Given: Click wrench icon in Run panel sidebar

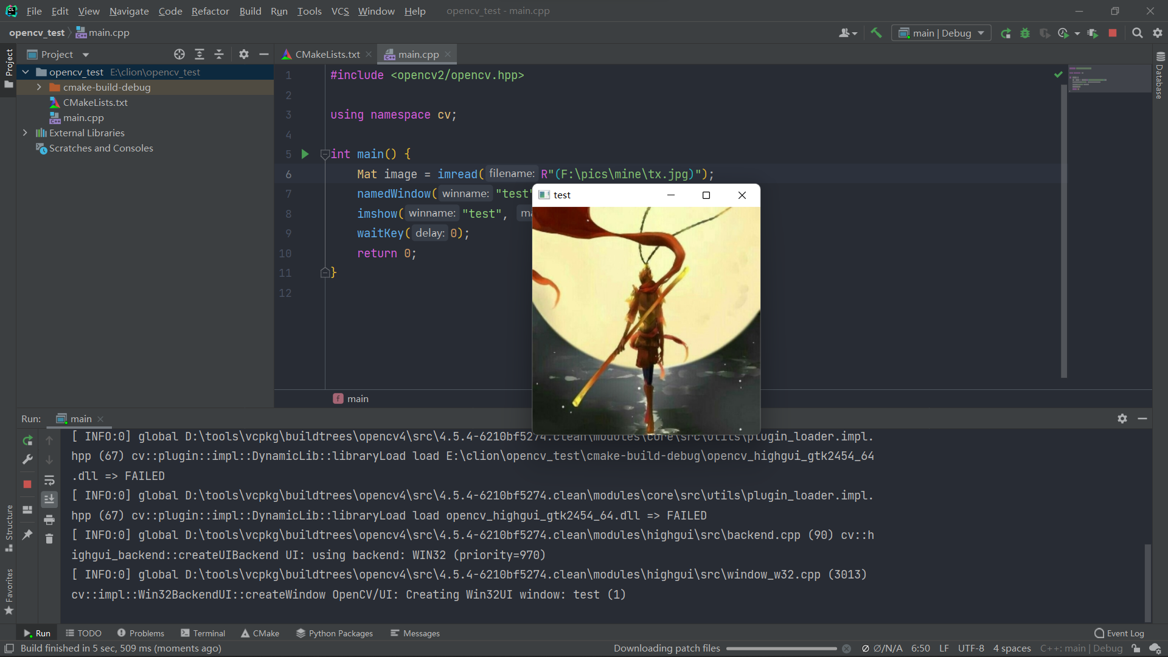Looking at the screenshot, I should click(27, 460).
